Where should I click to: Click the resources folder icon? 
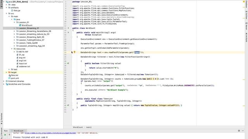tap(15, 49)
